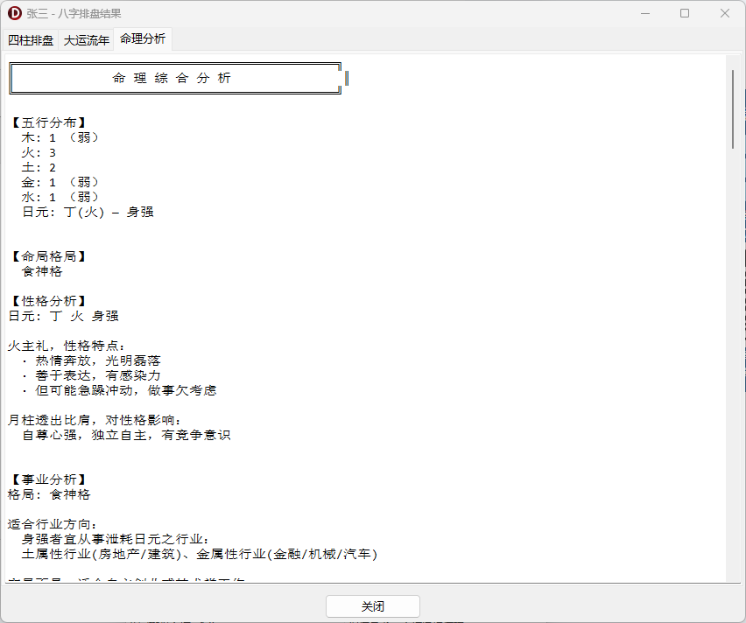The height and width of the screenshot is (623, 746).
Task: Click the red D app logo in the title bar
Action: 13,12
